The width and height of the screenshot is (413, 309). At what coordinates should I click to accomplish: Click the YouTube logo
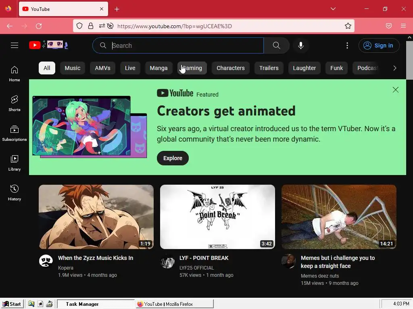click(x=48, y=45)
